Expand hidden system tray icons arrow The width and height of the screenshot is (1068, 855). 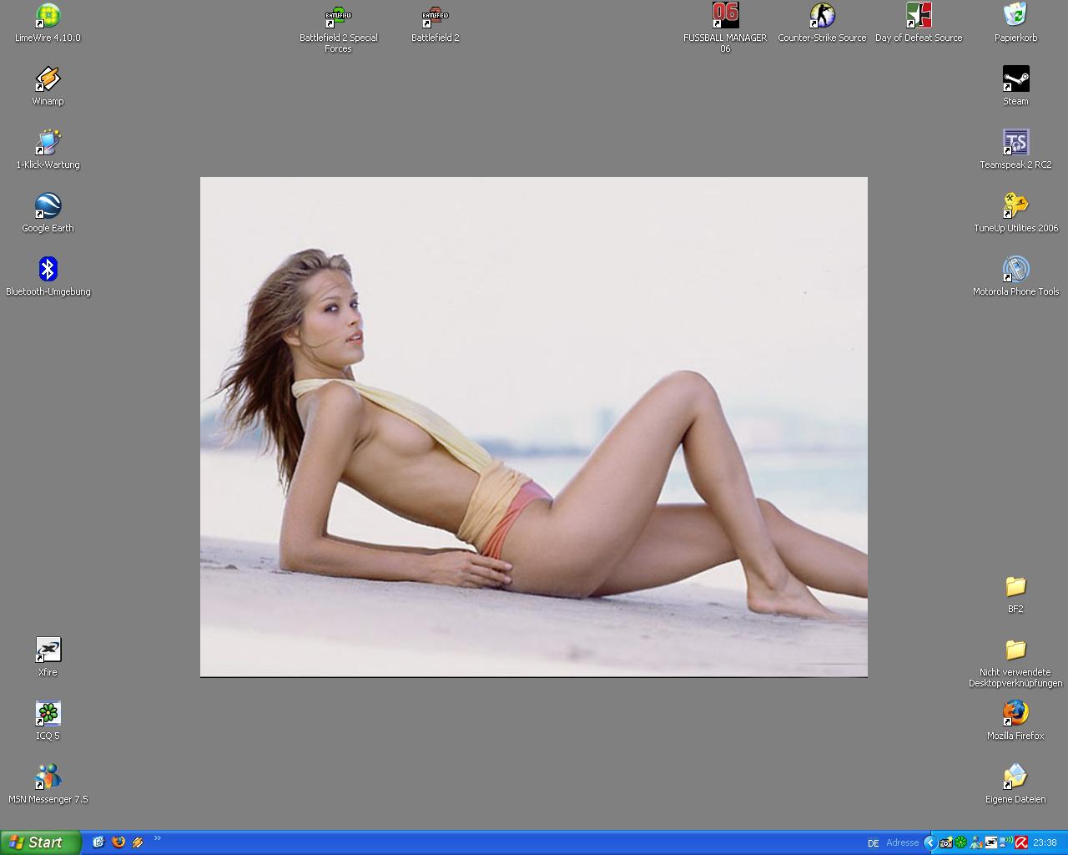pos(929,842)
